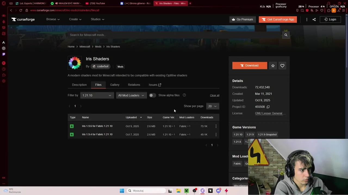Click the Login button
The height and width of the screenshot is (195, 348).
point(330,19)
